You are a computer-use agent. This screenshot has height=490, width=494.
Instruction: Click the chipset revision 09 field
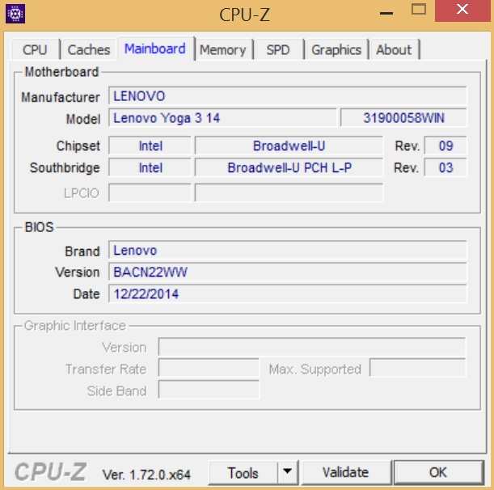click(445, 146)
